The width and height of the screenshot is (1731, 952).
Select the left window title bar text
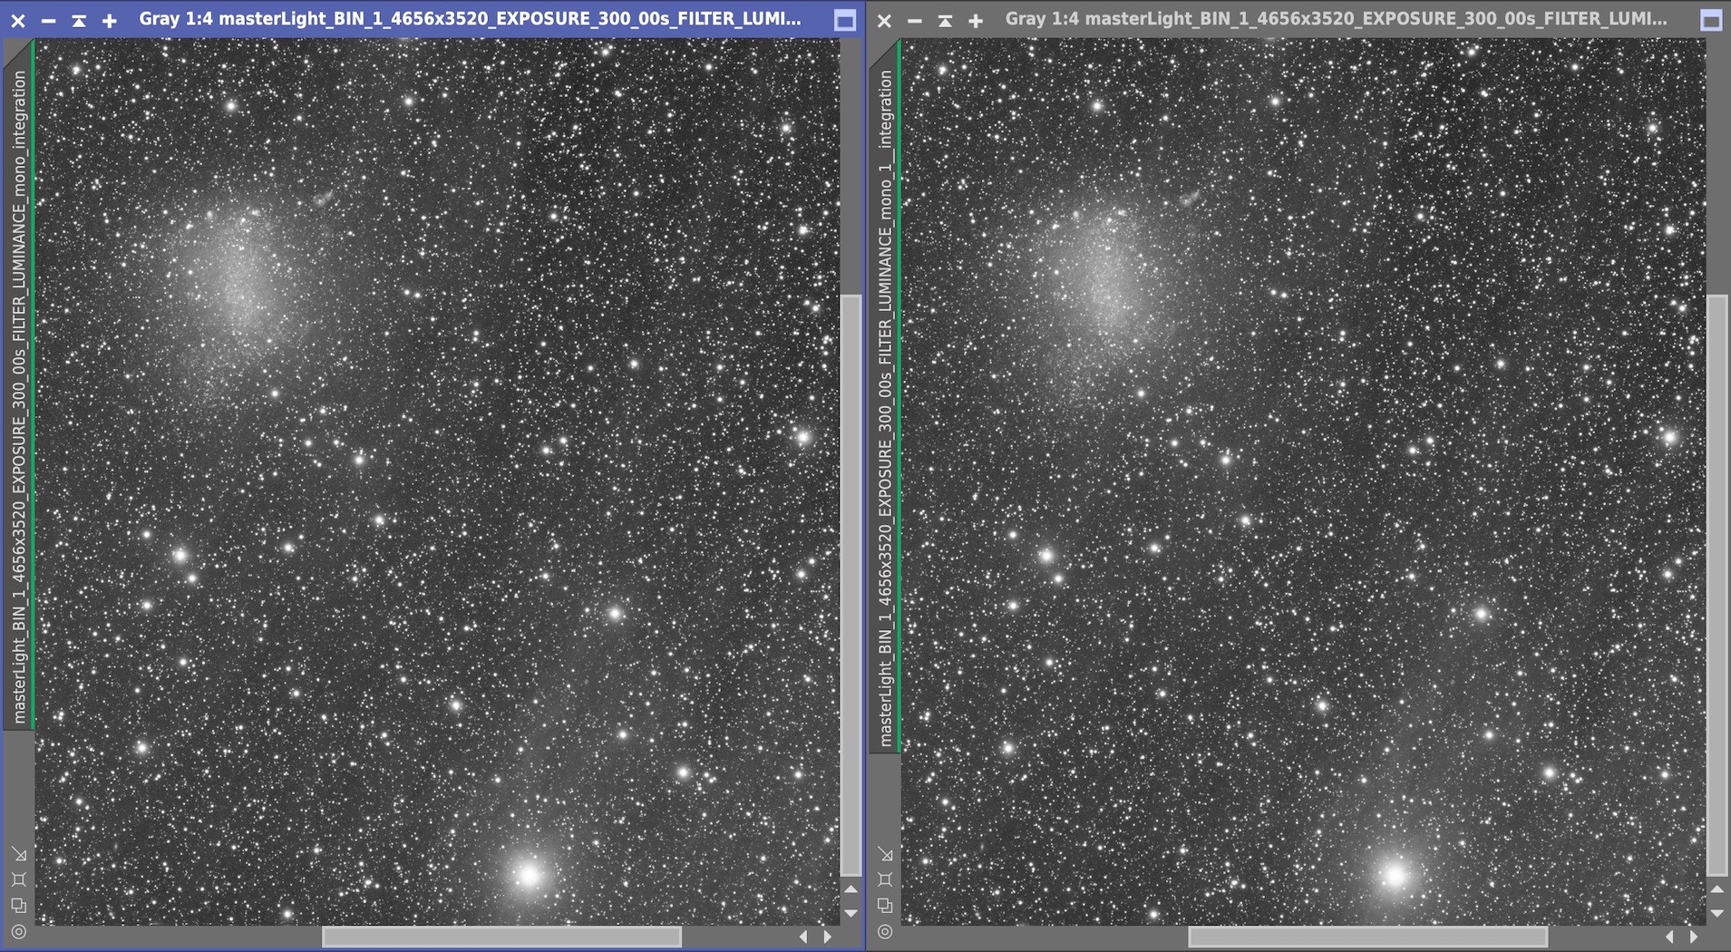(470, 18)
